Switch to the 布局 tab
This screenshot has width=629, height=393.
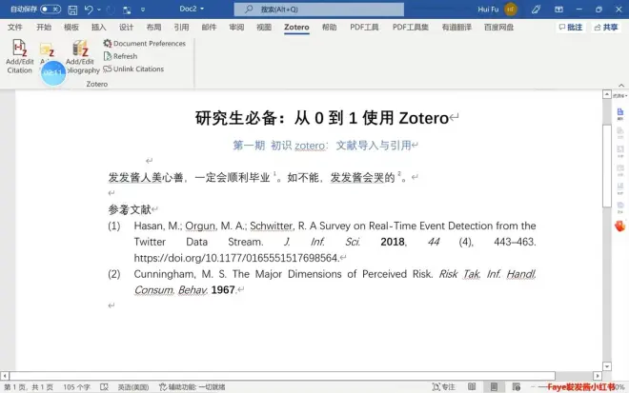point(153,27)
